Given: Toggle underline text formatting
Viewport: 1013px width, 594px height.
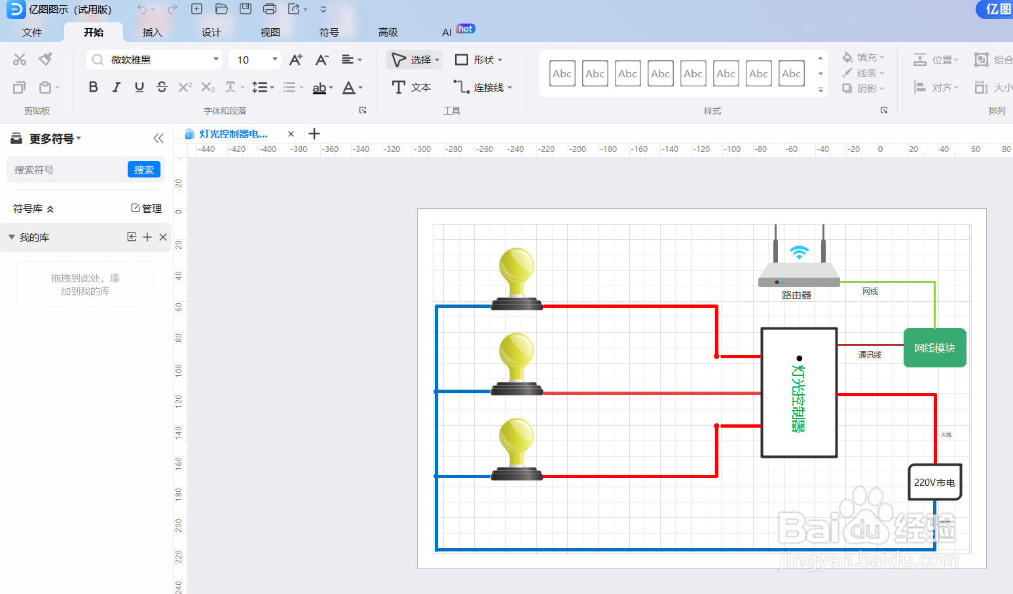Looking at the screenshot, I should (x=139, y=87).
